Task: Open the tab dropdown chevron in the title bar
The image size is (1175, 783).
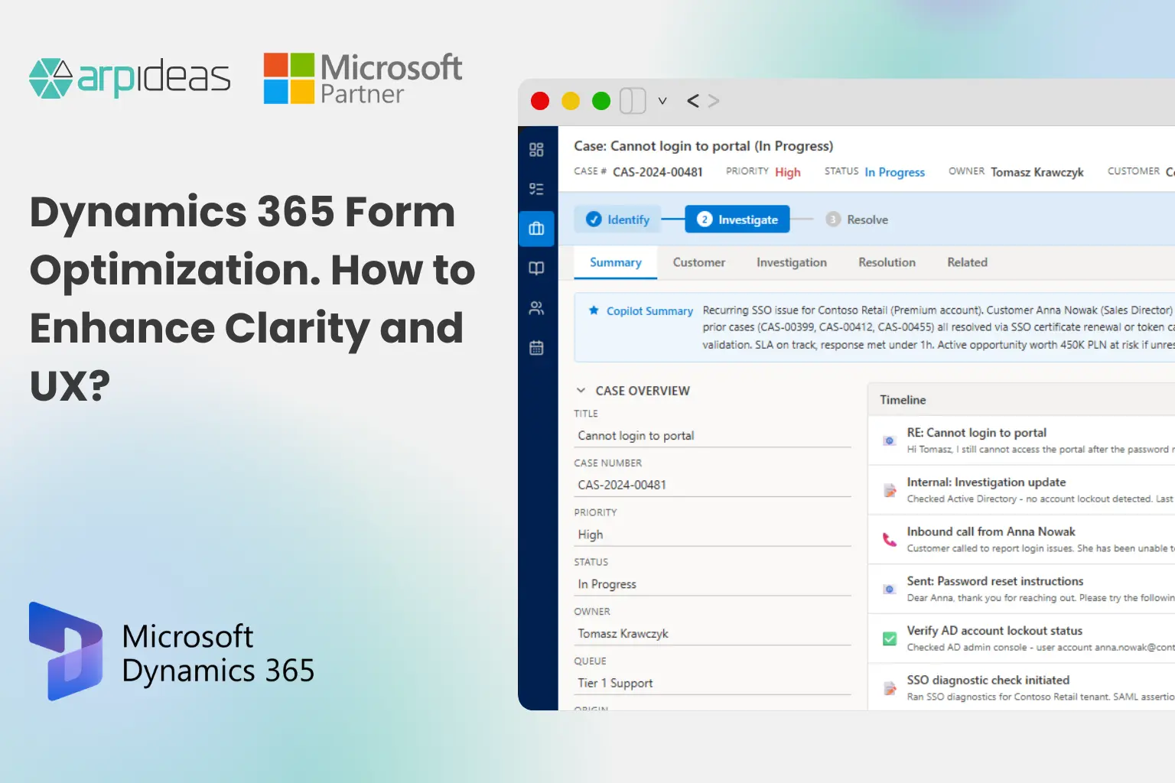Action: (662, 100)
